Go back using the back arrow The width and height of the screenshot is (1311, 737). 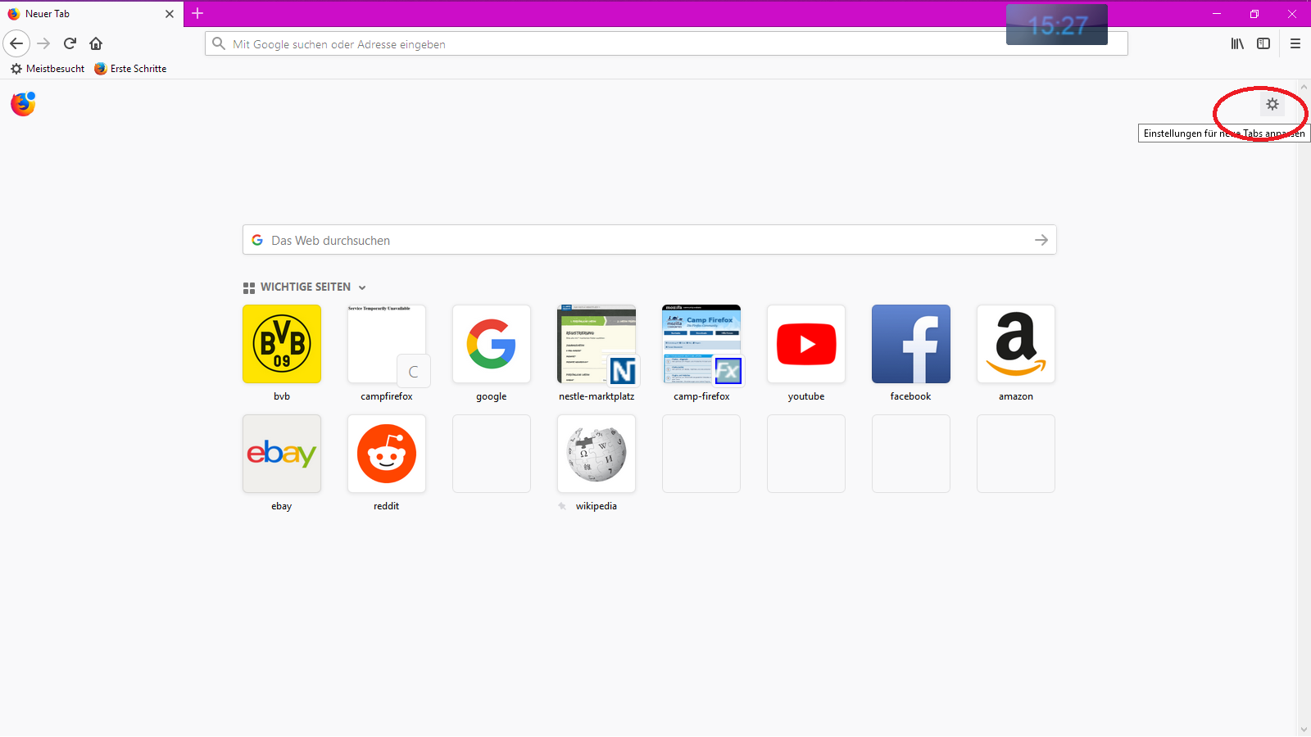point(16,43)
